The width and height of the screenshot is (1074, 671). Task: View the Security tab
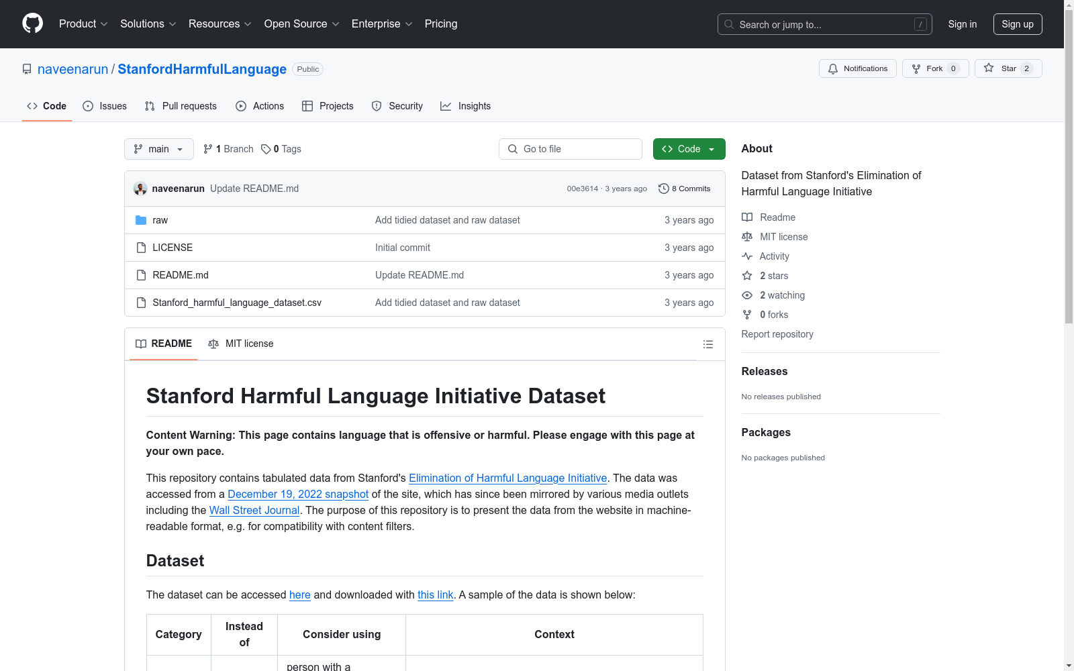point(397,106)
